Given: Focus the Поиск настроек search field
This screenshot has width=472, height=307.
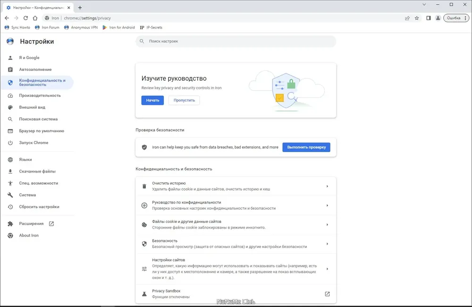Looking at the screenshot, I should (x=236, y=41).
